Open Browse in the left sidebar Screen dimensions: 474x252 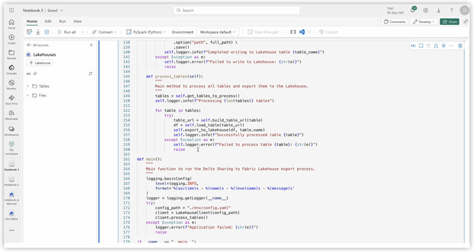(11, 54)
